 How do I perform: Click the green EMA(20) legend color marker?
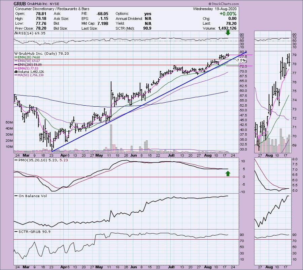pyautogui.click(x=16, y=57)
